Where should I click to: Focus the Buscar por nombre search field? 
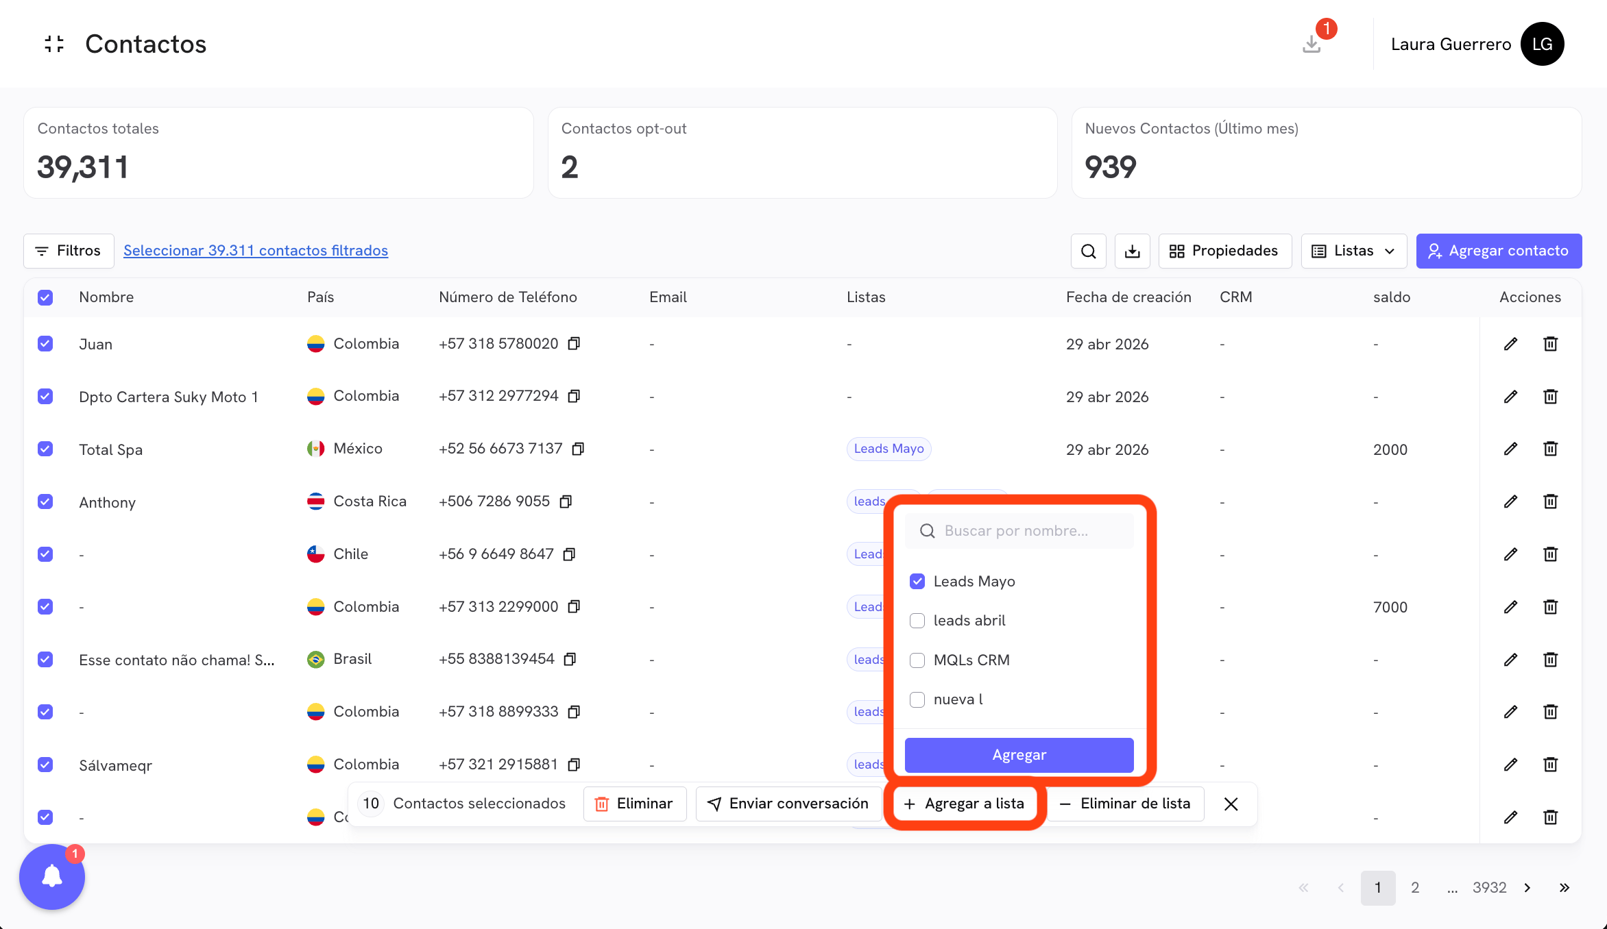pyautogui.click(x=1019, y=531)
